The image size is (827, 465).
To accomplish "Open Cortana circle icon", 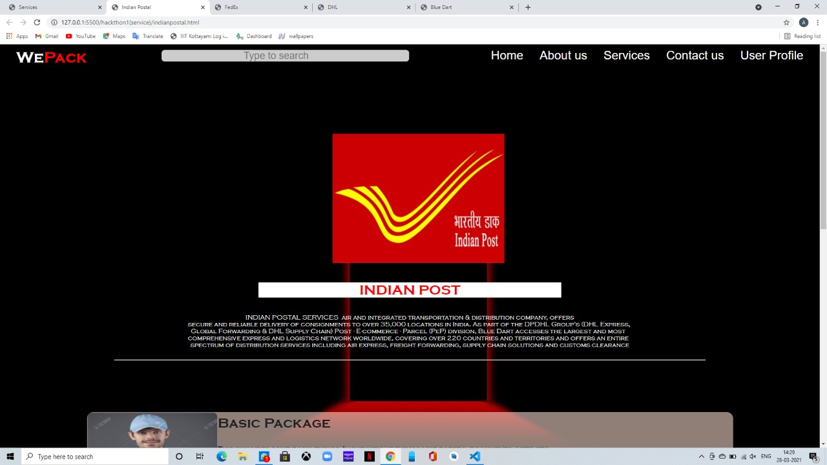I will coord(179,457).
